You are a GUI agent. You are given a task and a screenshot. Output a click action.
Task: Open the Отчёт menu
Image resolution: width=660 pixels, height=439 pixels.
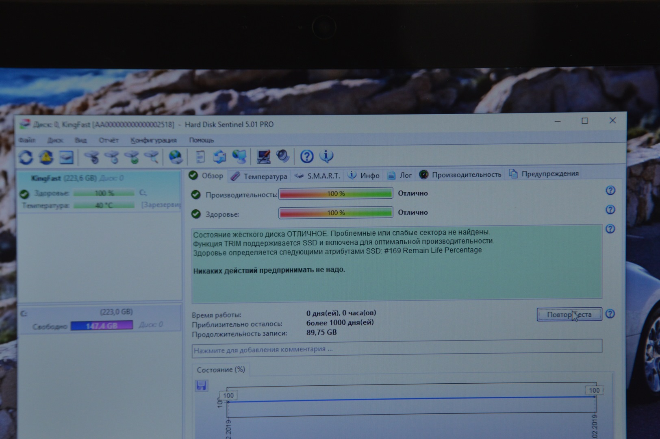tap(109, 140)
